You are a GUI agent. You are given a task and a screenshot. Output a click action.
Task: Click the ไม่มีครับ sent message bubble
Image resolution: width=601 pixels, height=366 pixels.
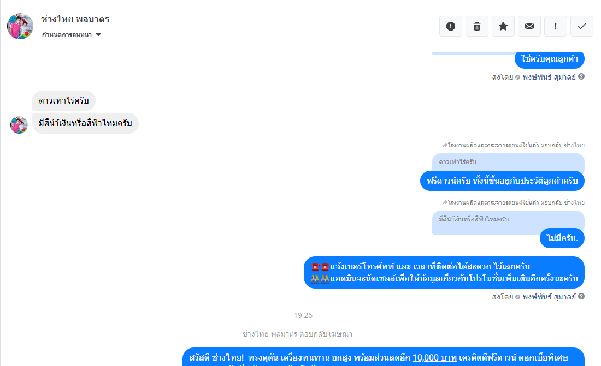(x=562, y=238)
